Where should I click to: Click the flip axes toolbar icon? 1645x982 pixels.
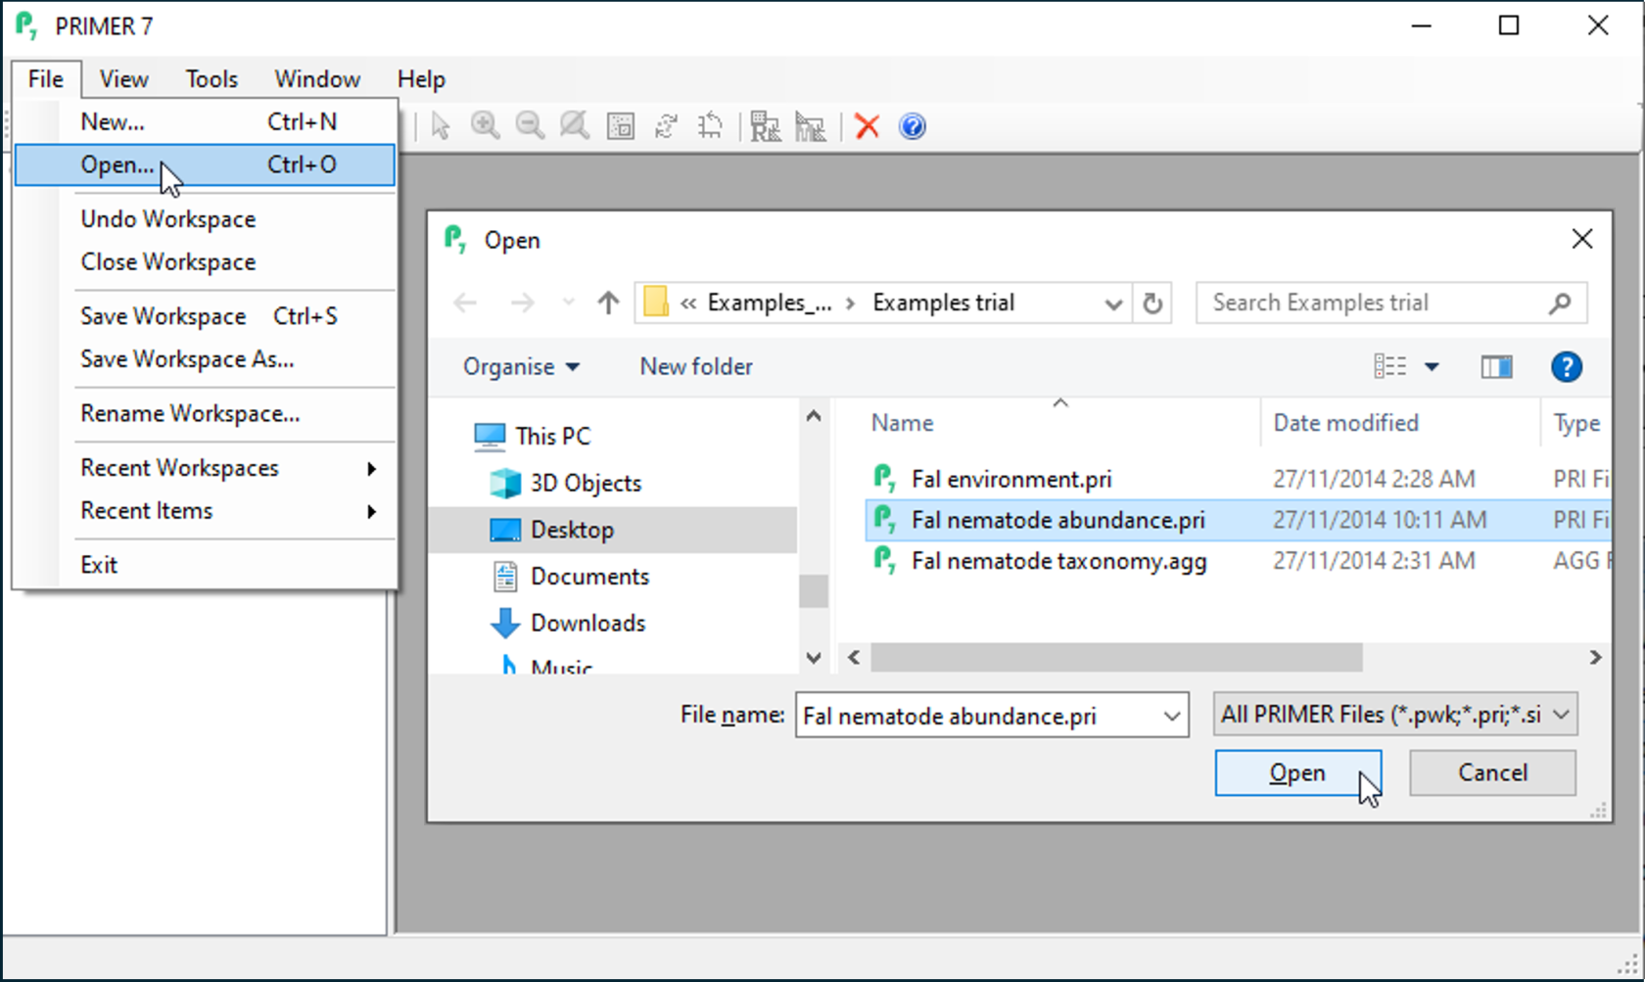[x=711, y=126]
